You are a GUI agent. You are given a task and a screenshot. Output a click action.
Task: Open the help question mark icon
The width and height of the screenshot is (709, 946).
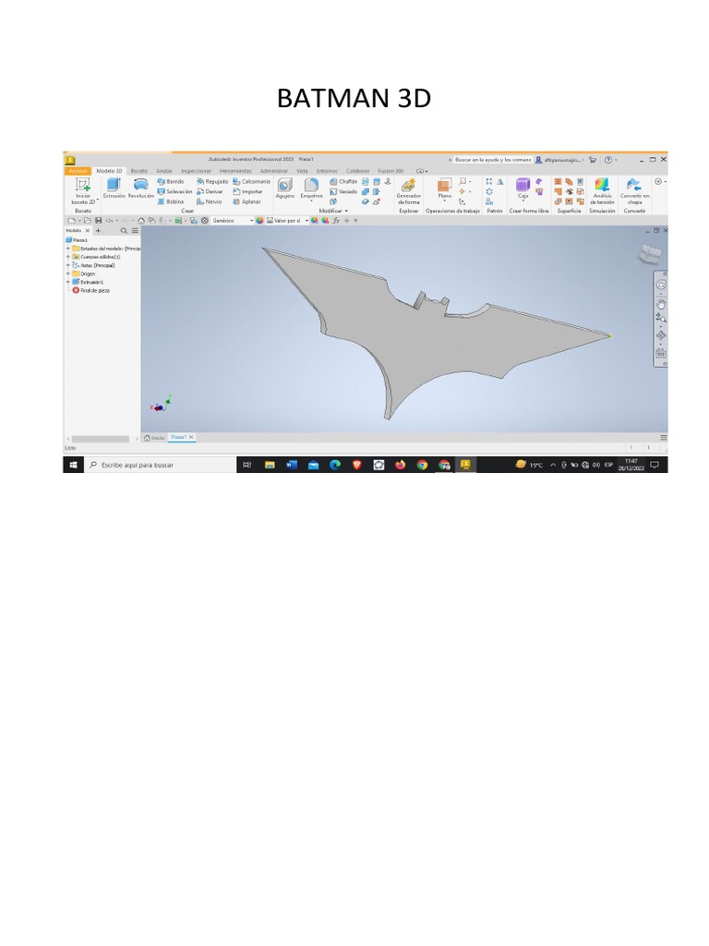(608, 160)
